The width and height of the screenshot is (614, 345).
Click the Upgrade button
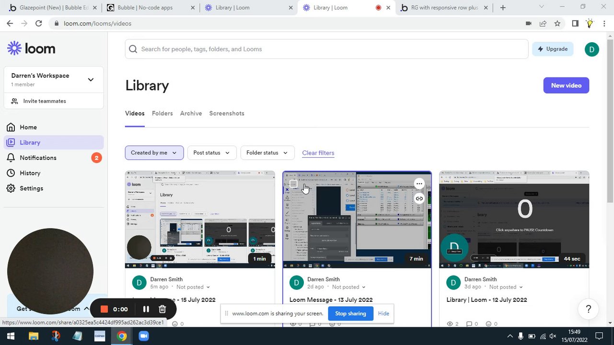pos(553,49)
